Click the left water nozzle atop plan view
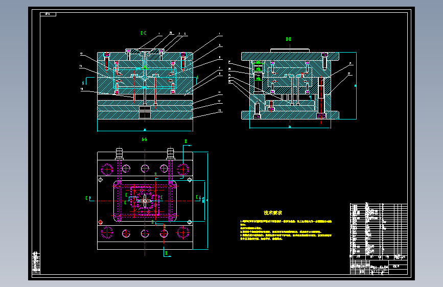This screenshot has height=287, width=443. 119,154
